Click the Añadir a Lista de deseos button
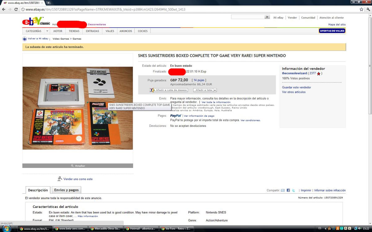Viewport: 372px width, 232px height. [x=169, y=90]
